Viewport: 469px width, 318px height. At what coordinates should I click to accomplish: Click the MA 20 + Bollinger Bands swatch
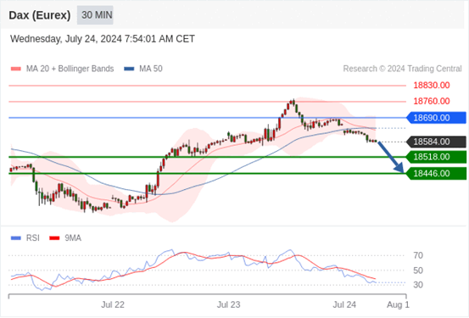[16, 69]
